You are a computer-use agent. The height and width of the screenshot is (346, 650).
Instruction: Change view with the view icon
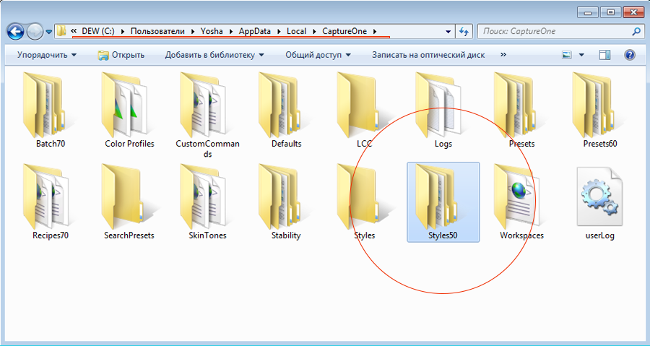coord(567,55)
